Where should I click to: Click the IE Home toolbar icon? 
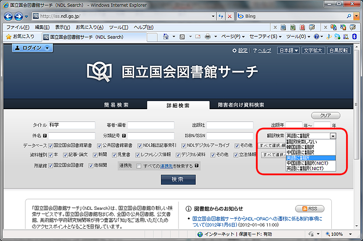click(x=166, y=36)
